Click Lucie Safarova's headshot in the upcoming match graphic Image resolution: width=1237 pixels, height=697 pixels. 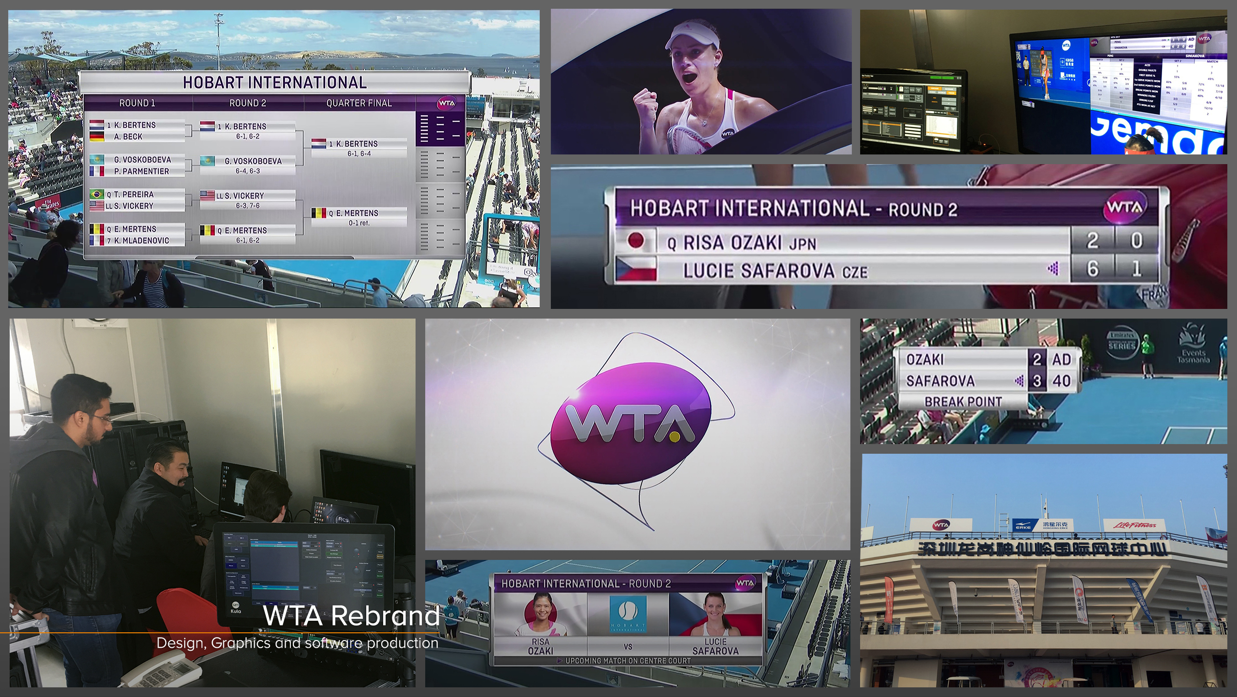[x=715, y=614]
